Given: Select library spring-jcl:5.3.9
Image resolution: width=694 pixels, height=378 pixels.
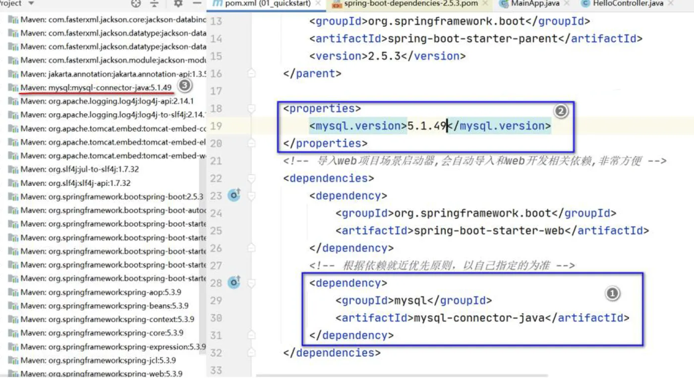Looking at the screenshot, I should pyautogui.click(x=98, y=360).
